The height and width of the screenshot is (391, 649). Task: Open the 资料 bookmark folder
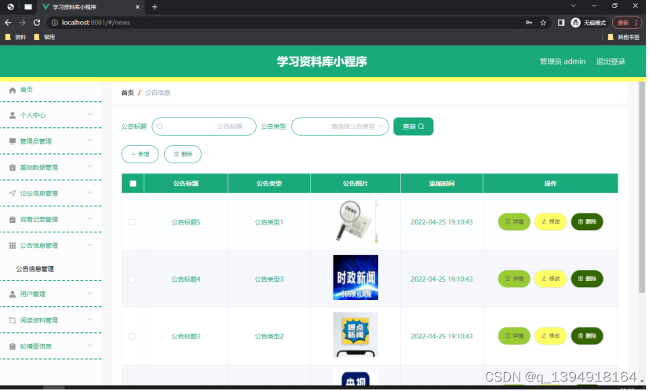coord(16,37)
